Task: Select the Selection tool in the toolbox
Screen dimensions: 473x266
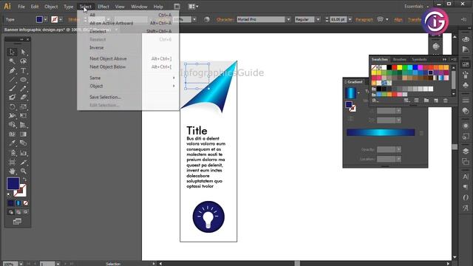Action: click(x=12, y=52)
